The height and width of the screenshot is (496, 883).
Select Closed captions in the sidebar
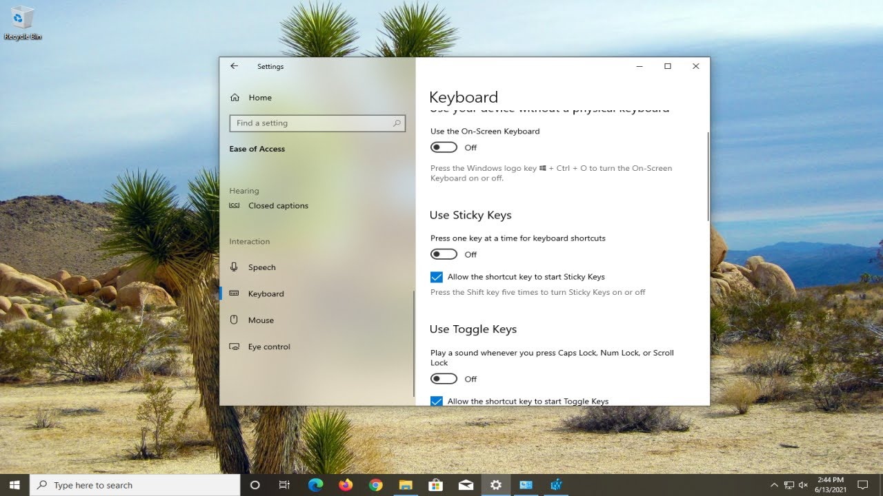coord(278,205)
